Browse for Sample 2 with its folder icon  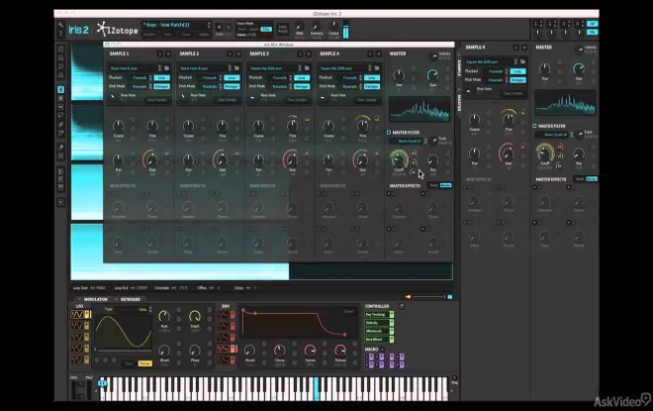coord(236,68)
